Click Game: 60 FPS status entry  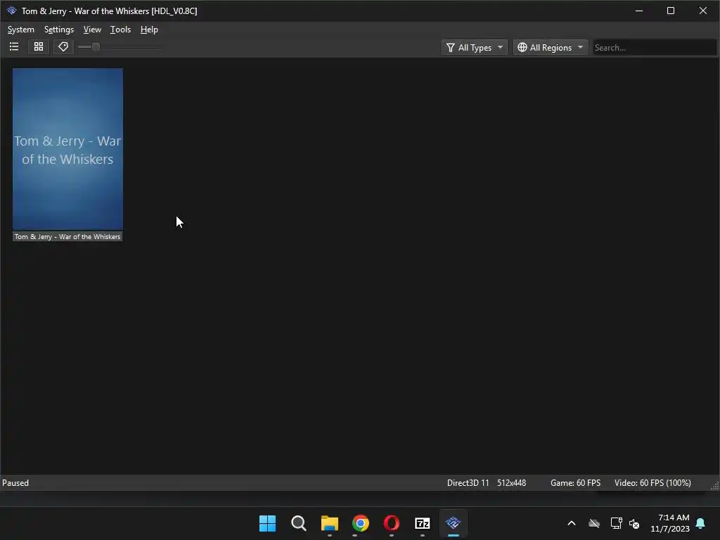tap(575, 483)
